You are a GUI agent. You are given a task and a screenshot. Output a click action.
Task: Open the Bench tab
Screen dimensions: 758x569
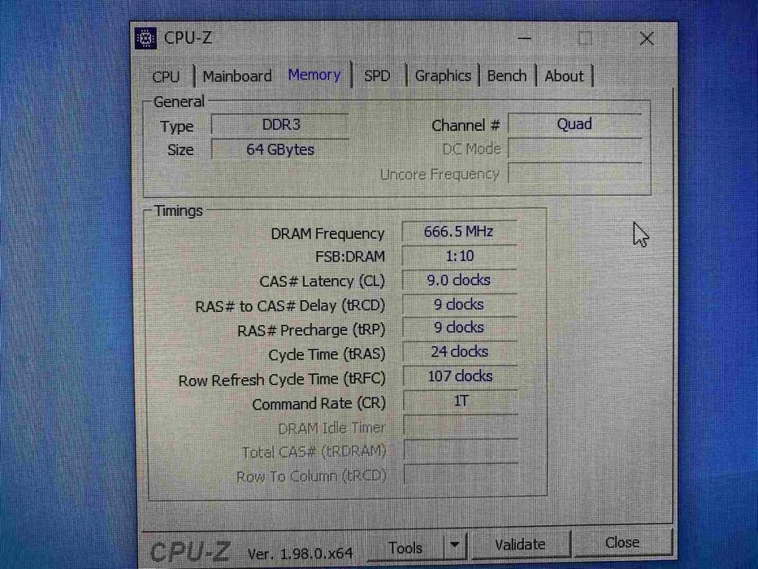[507, 76]
